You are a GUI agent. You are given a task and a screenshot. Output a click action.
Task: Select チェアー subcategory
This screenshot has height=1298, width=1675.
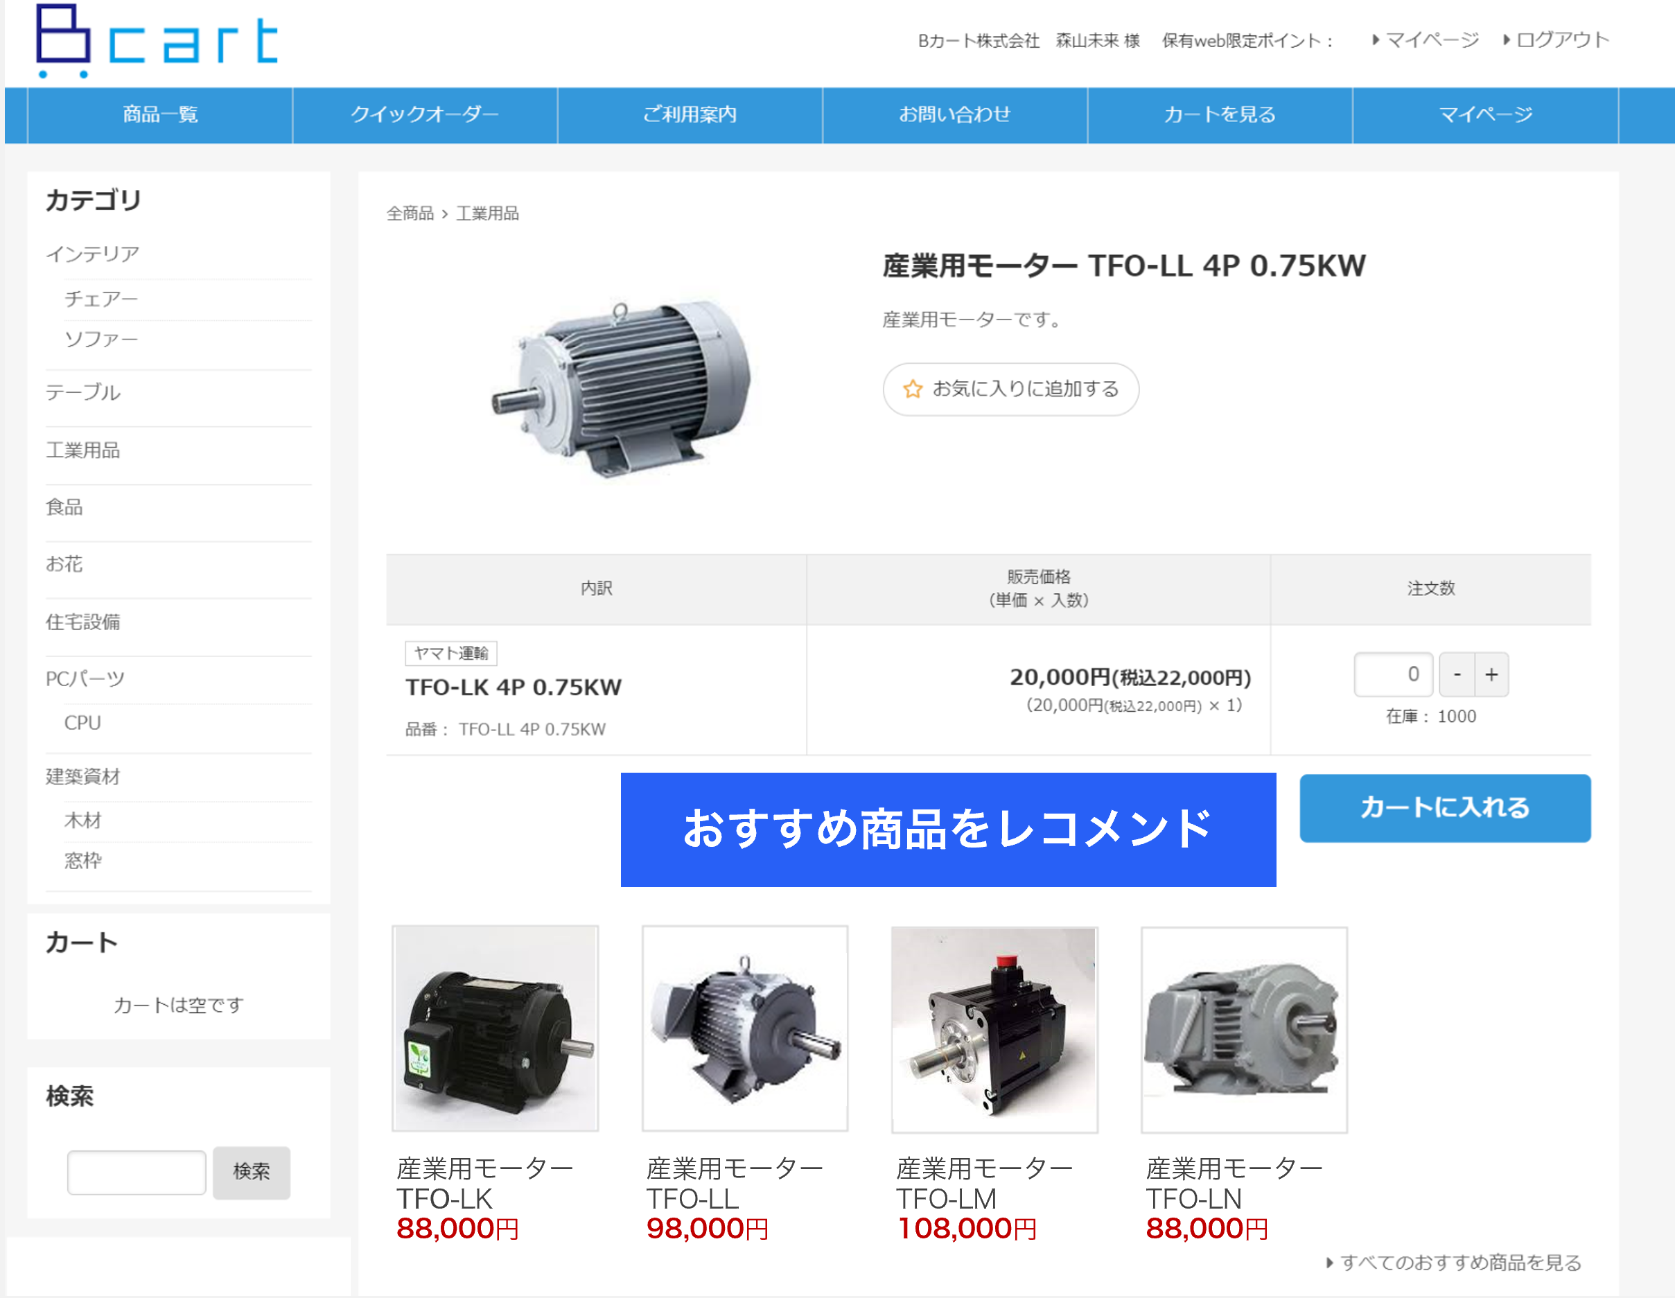tap(101, 299)
